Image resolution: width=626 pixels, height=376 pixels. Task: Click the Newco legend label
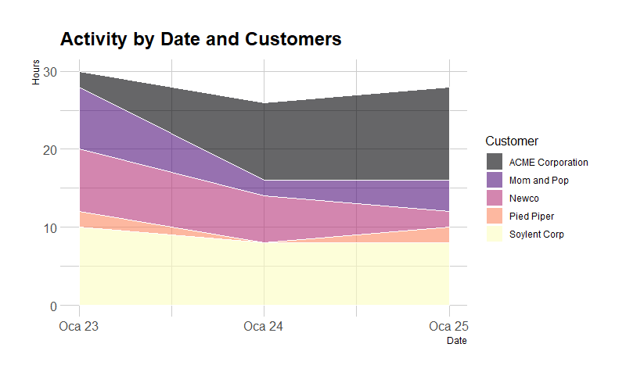[523, 199]
